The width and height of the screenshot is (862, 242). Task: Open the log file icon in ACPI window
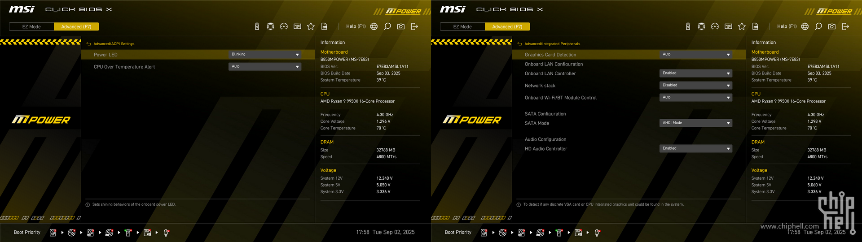324,26
